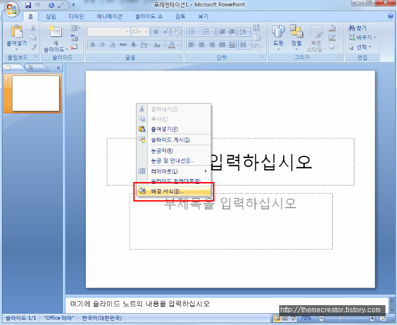The height and width of the screenshot is (325, 397).
Task: Click the Help question mark icon
Action: tap(390, 16)
